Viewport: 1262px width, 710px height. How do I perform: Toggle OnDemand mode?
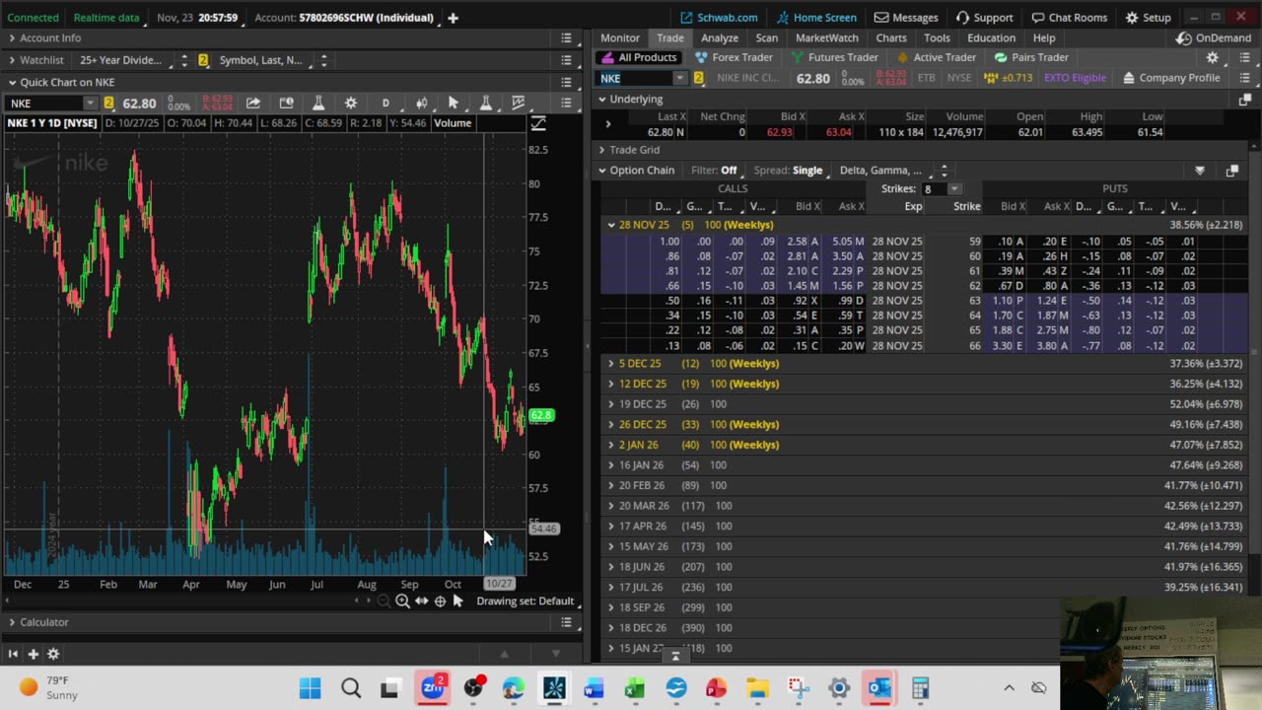(x=1214, y=37)
